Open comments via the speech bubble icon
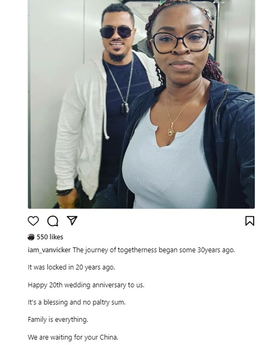 (x=53, y=220)
